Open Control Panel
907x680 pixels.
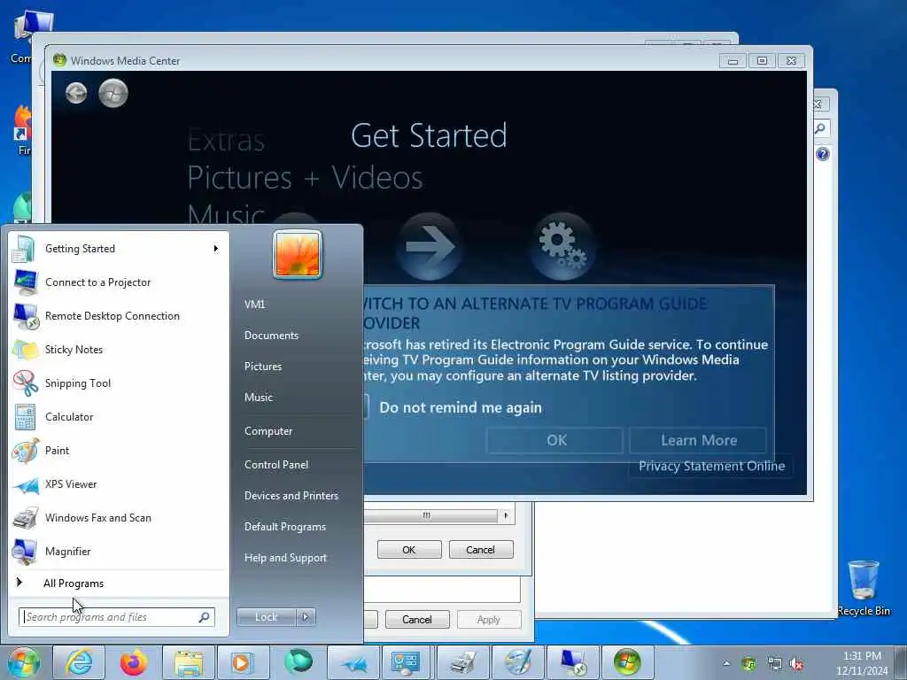click(276, 465)
